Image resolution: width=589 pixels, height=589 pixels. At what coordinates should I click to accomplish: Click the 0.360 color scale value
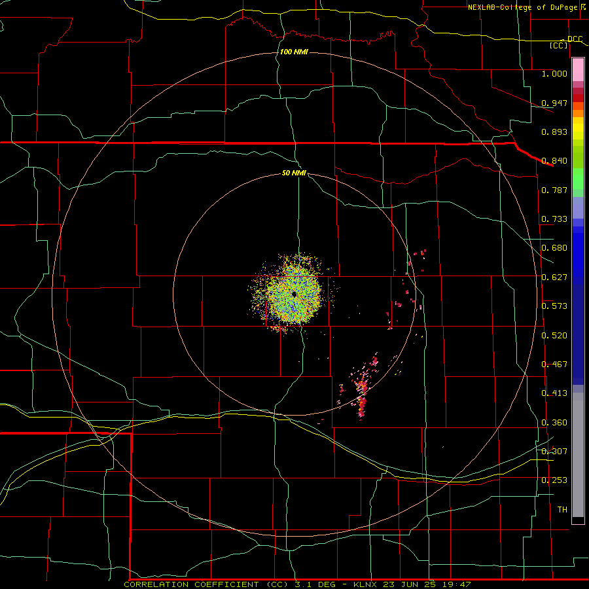point(554,422)
